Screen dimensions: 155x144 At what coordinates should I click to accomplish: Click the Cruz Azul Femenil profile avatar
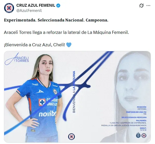(x=9, y=8)
